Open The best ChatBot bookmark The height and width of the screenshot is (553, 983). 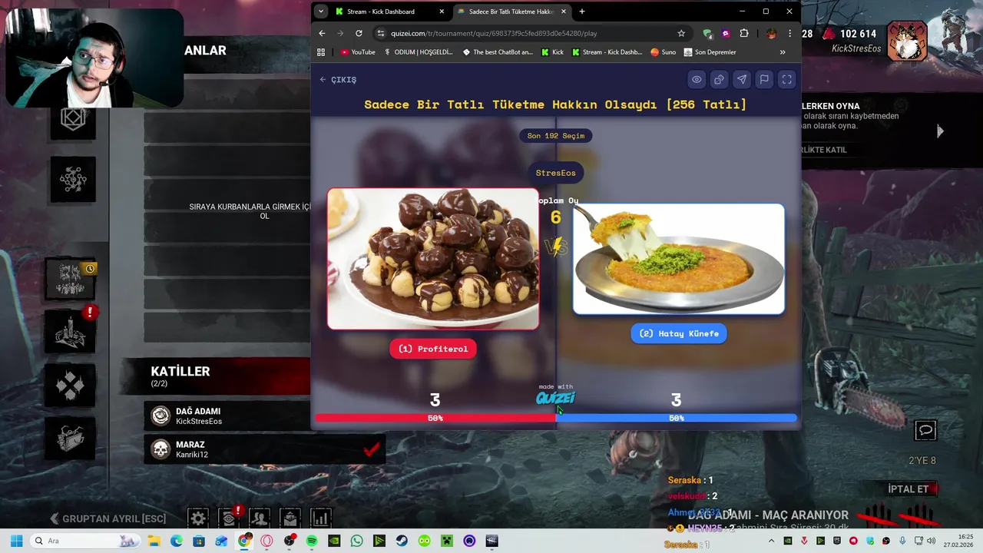pyautogui.click(x=498, y=52)
